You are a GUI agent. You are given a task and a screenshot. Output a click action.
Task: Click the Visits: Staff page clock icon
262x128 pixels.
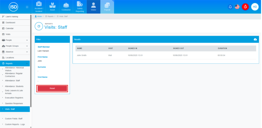(39, 26)
